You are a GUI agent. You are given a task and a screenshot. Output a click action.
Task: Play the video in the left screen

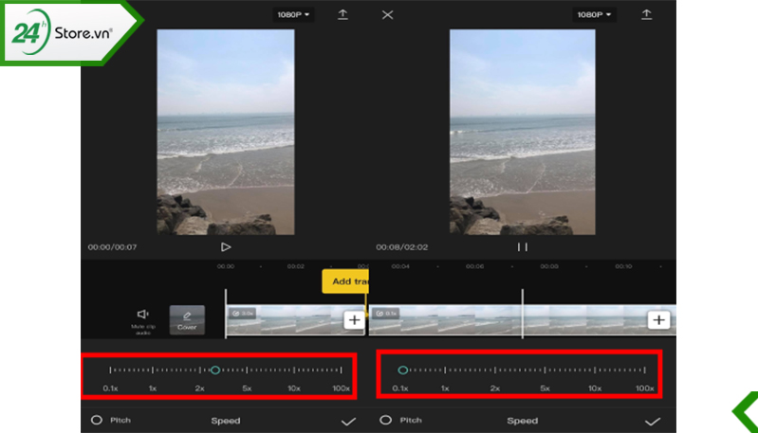(x=226, y=247)
